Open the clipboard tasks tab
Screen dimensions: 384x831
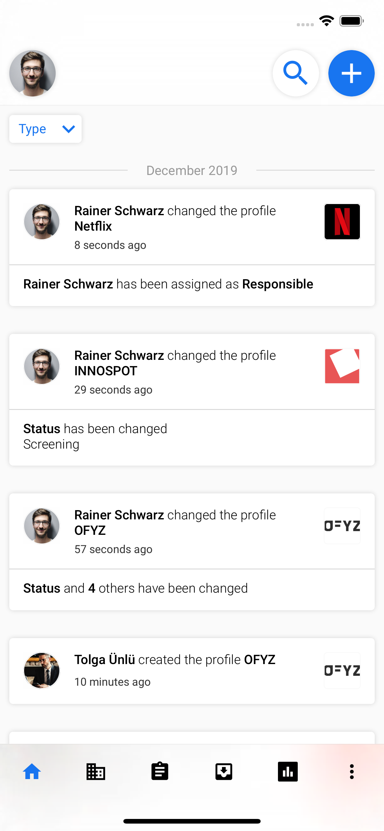160,772
